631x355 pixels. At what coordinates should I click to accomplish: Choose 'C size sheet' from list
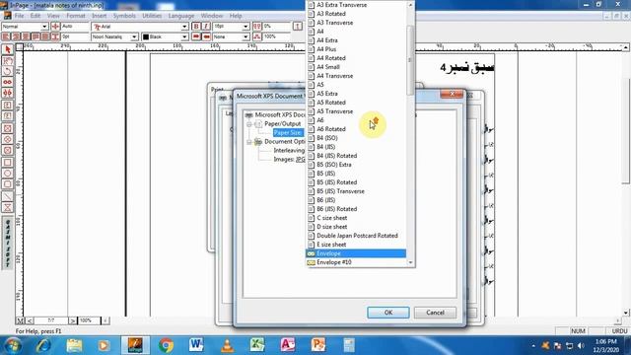pos(356,218)
